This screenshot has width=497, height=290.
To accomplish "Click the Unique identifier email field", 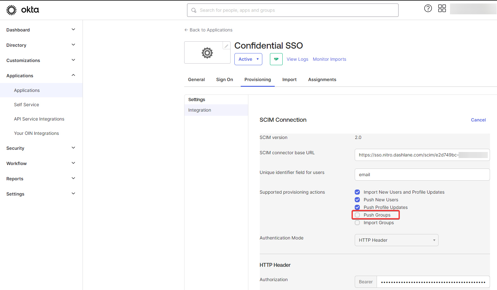I will (x=422, y=174).
